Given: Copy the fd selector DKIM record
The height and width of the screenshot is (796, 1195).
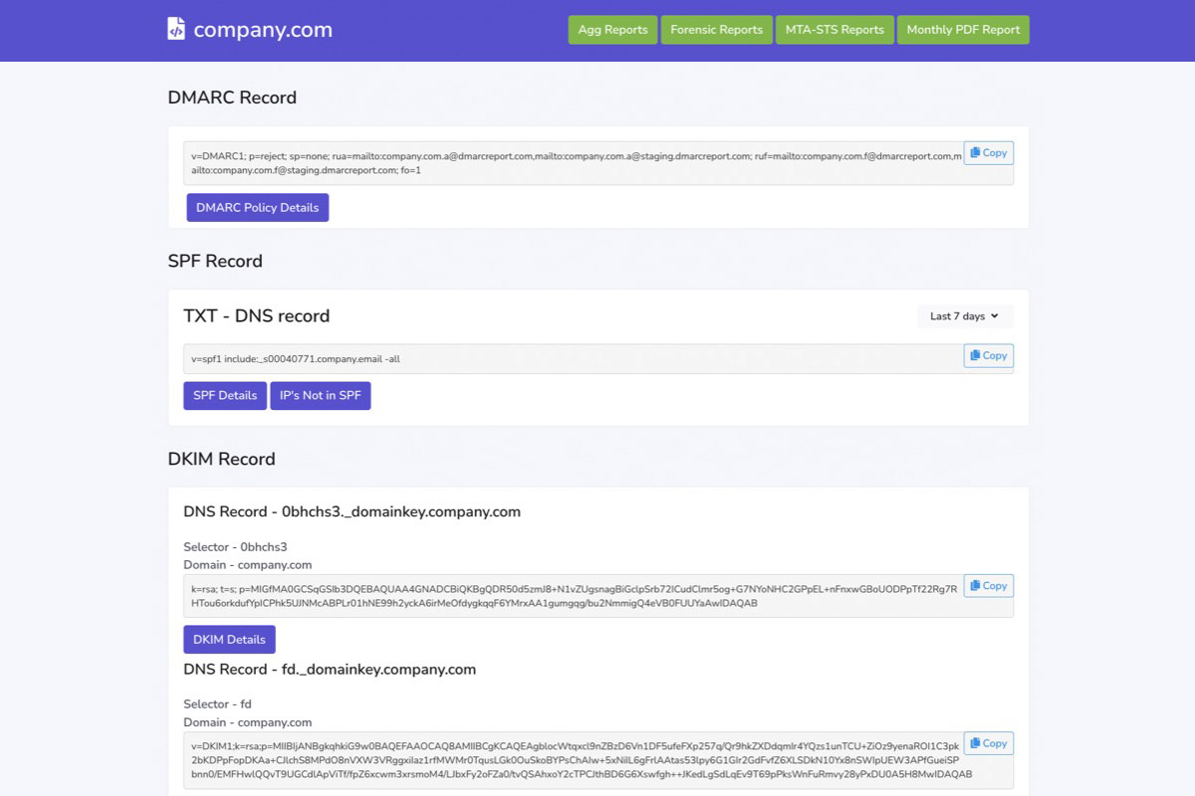Looking at the screenshot, I should pyautogui.click(x=988, y=742).
